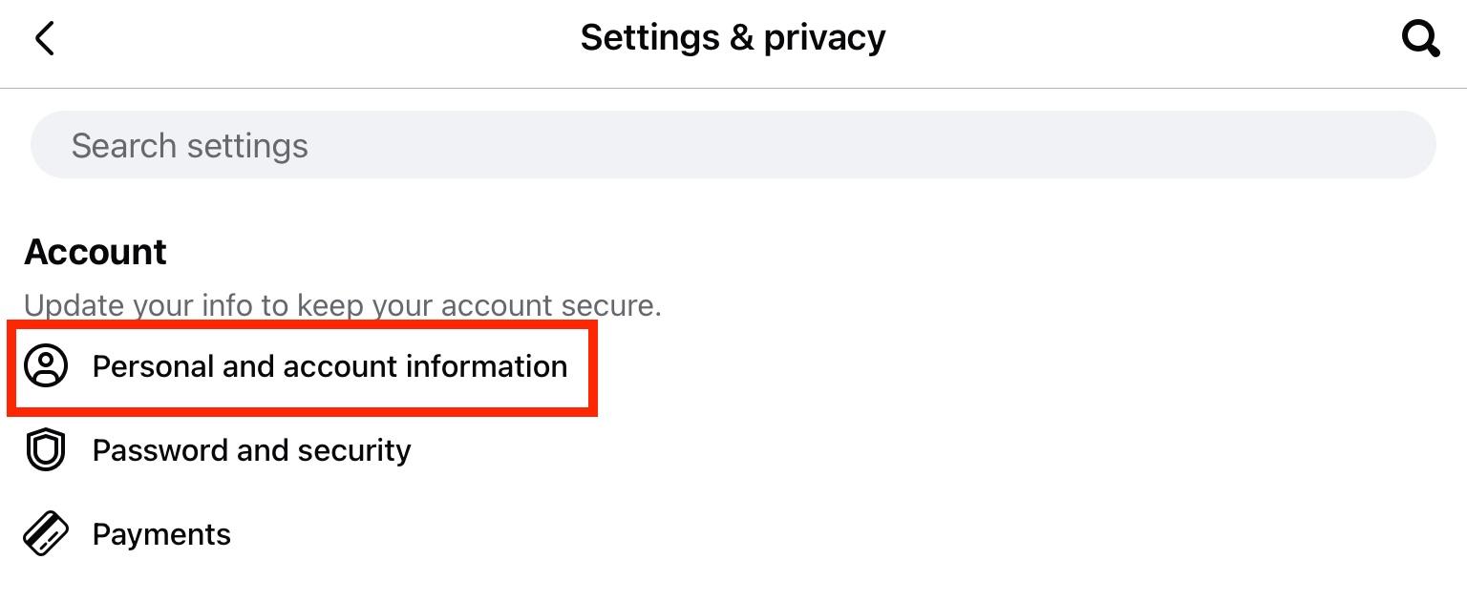The width and height of the screenshot is (1467, 601).
Task: Click the magnifying glass search icon
Action: click(x=1419, y=39)
